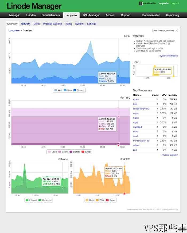
Task: Toggle the Swap series in Memory legend
Action: pos(86,152)
